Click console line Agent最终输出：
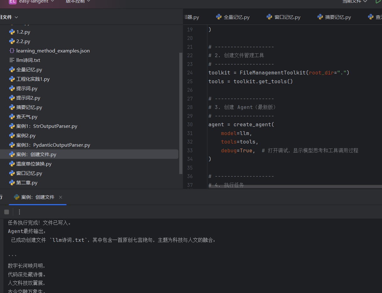The height and width of the screenshot is (293, 382). 27,231
